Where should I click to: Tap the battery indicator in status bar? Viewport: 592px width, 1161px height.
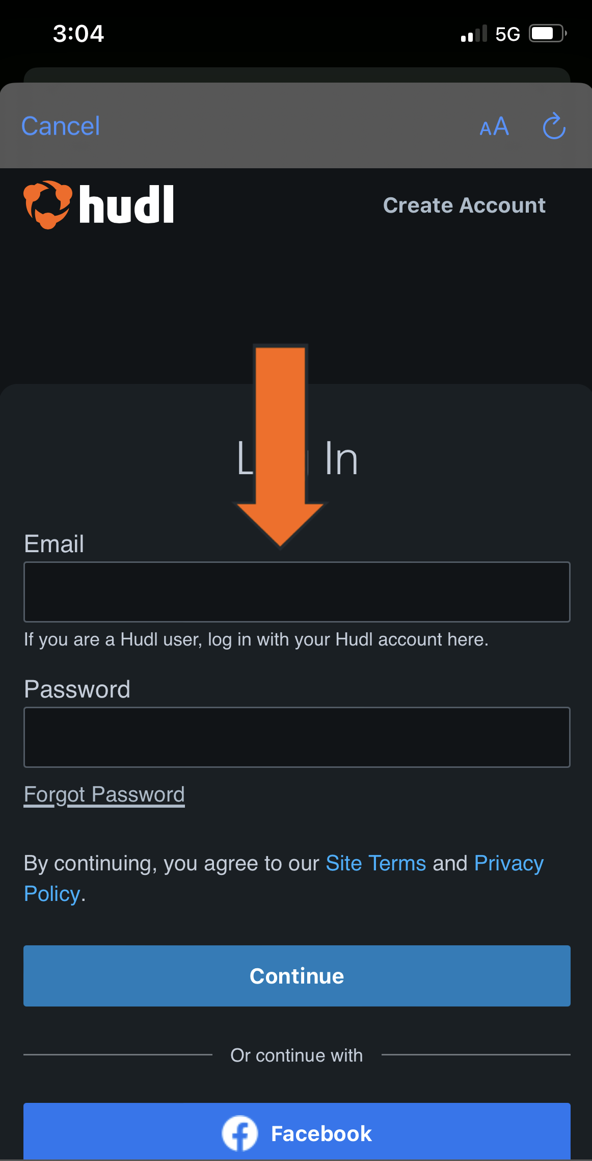coord(547,33)
